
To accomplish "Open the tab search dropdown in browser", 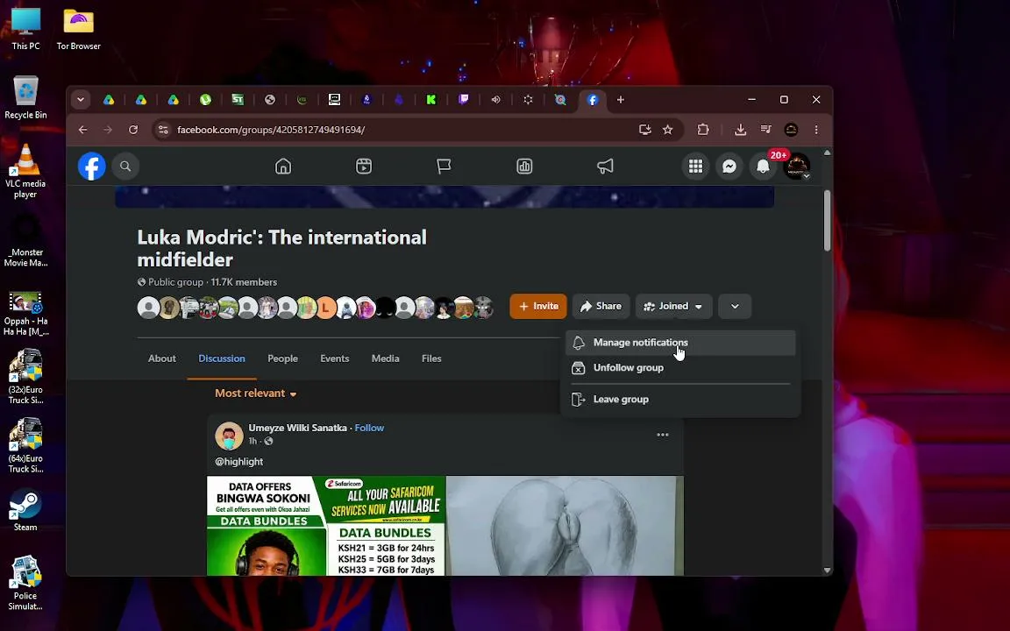I will [x=81, y=100].
